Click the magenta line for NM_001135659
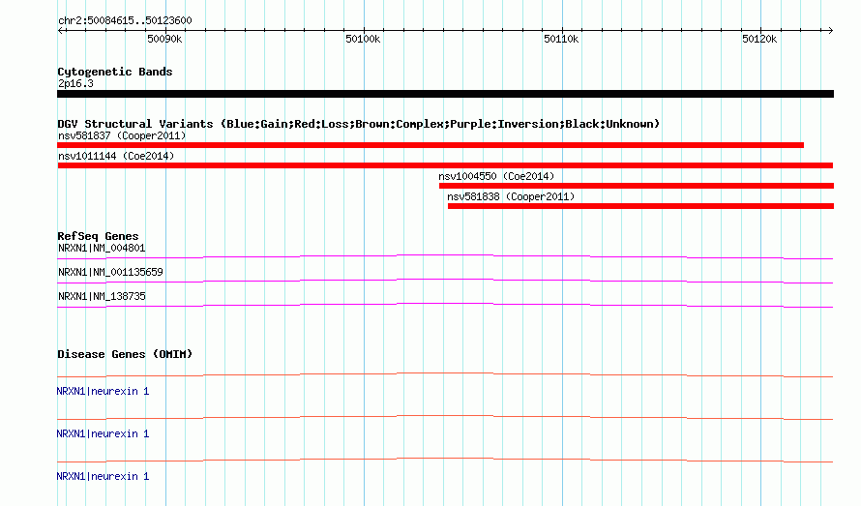 coord(445,281)
